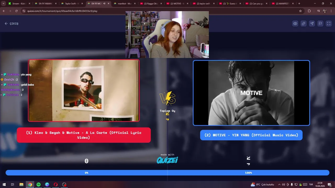Click the VS lightning emblem
This screenshot has width=335, height=188.
[x=167, y=98]
